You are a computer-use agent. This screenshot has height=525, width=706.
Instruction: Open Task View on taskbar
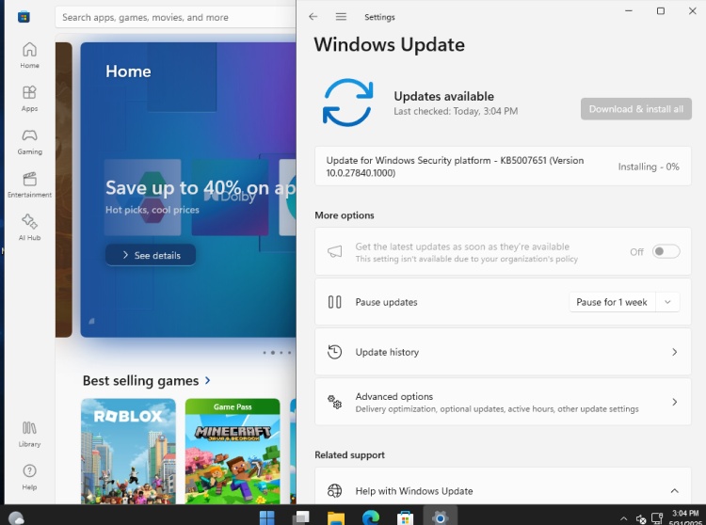pyautogui.click(x=301, y=517)
